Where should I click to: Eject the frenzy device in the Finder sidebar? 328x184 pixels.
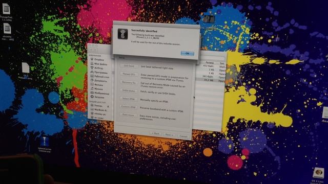(x=108, y=106)
